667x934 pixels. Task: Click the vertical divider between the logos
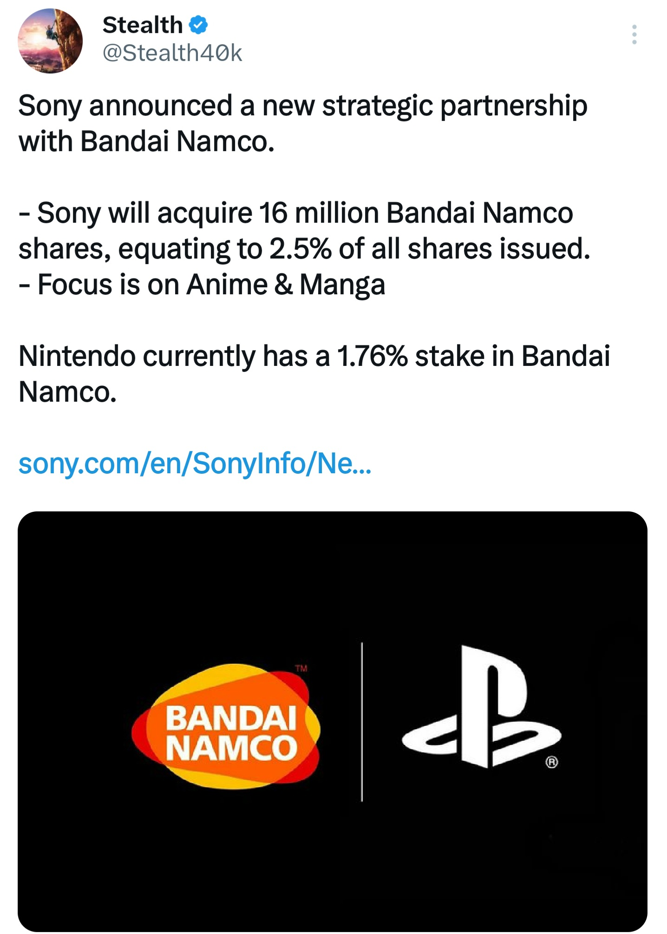362,722
